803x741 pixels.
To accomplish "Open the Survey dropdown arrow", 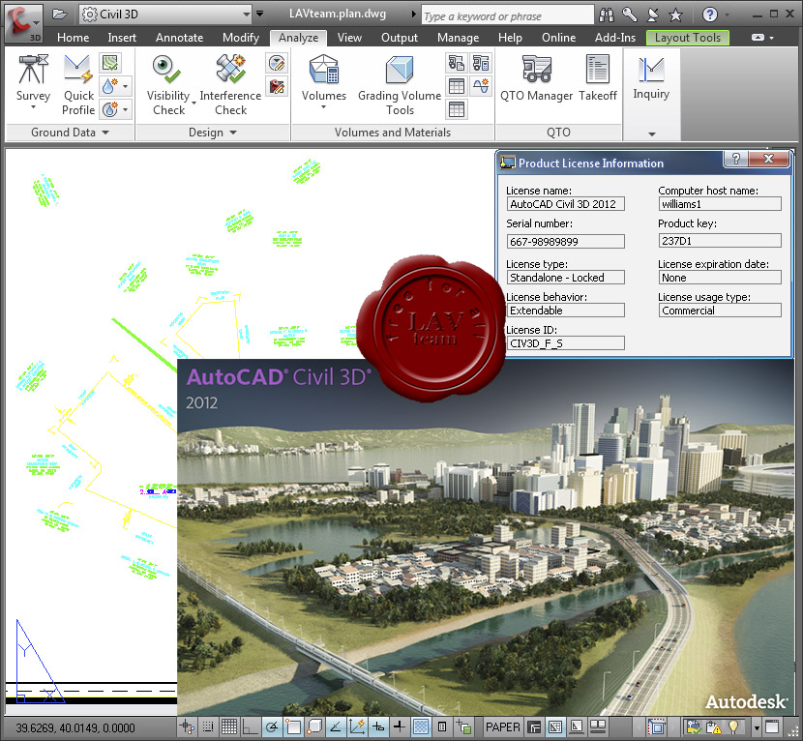I will pyautogui.click(x=33, y=107).
